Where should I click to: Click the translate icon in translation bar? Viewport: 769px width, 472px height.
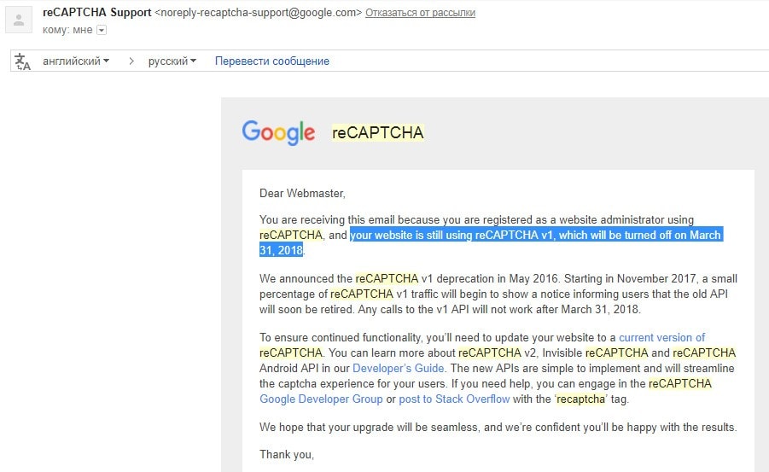coord(22,61)
